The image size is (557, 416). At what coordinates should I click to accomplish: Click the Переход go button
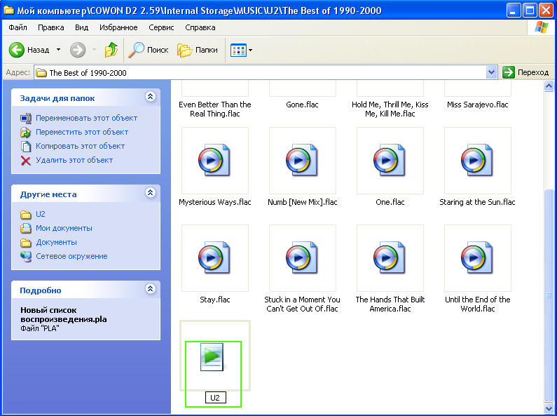526,72
